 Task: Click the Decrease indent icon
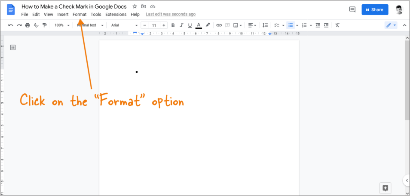click(x=318, y=25)
